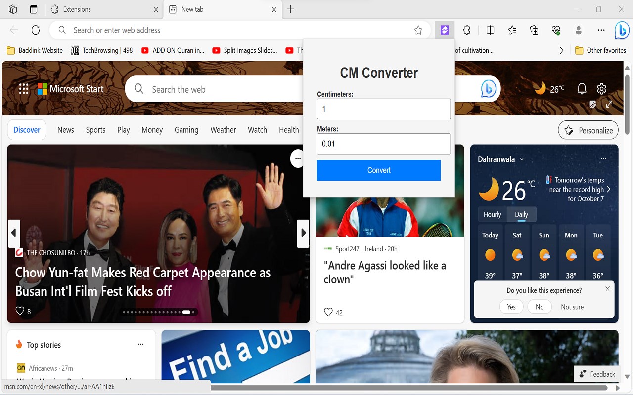Image resolution: width=633 pixels, height=395 pixels.
Task: Expand page to full view arrows icon
Action: (x=609, y=104)
